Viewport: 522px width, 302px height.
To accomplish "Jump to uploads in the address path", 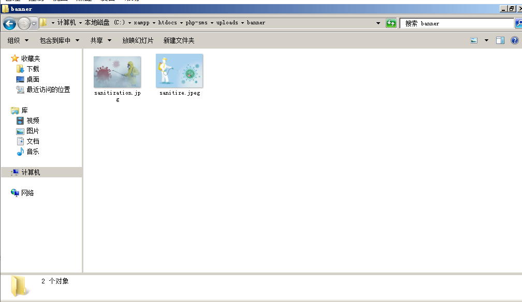I will (227, 23).
